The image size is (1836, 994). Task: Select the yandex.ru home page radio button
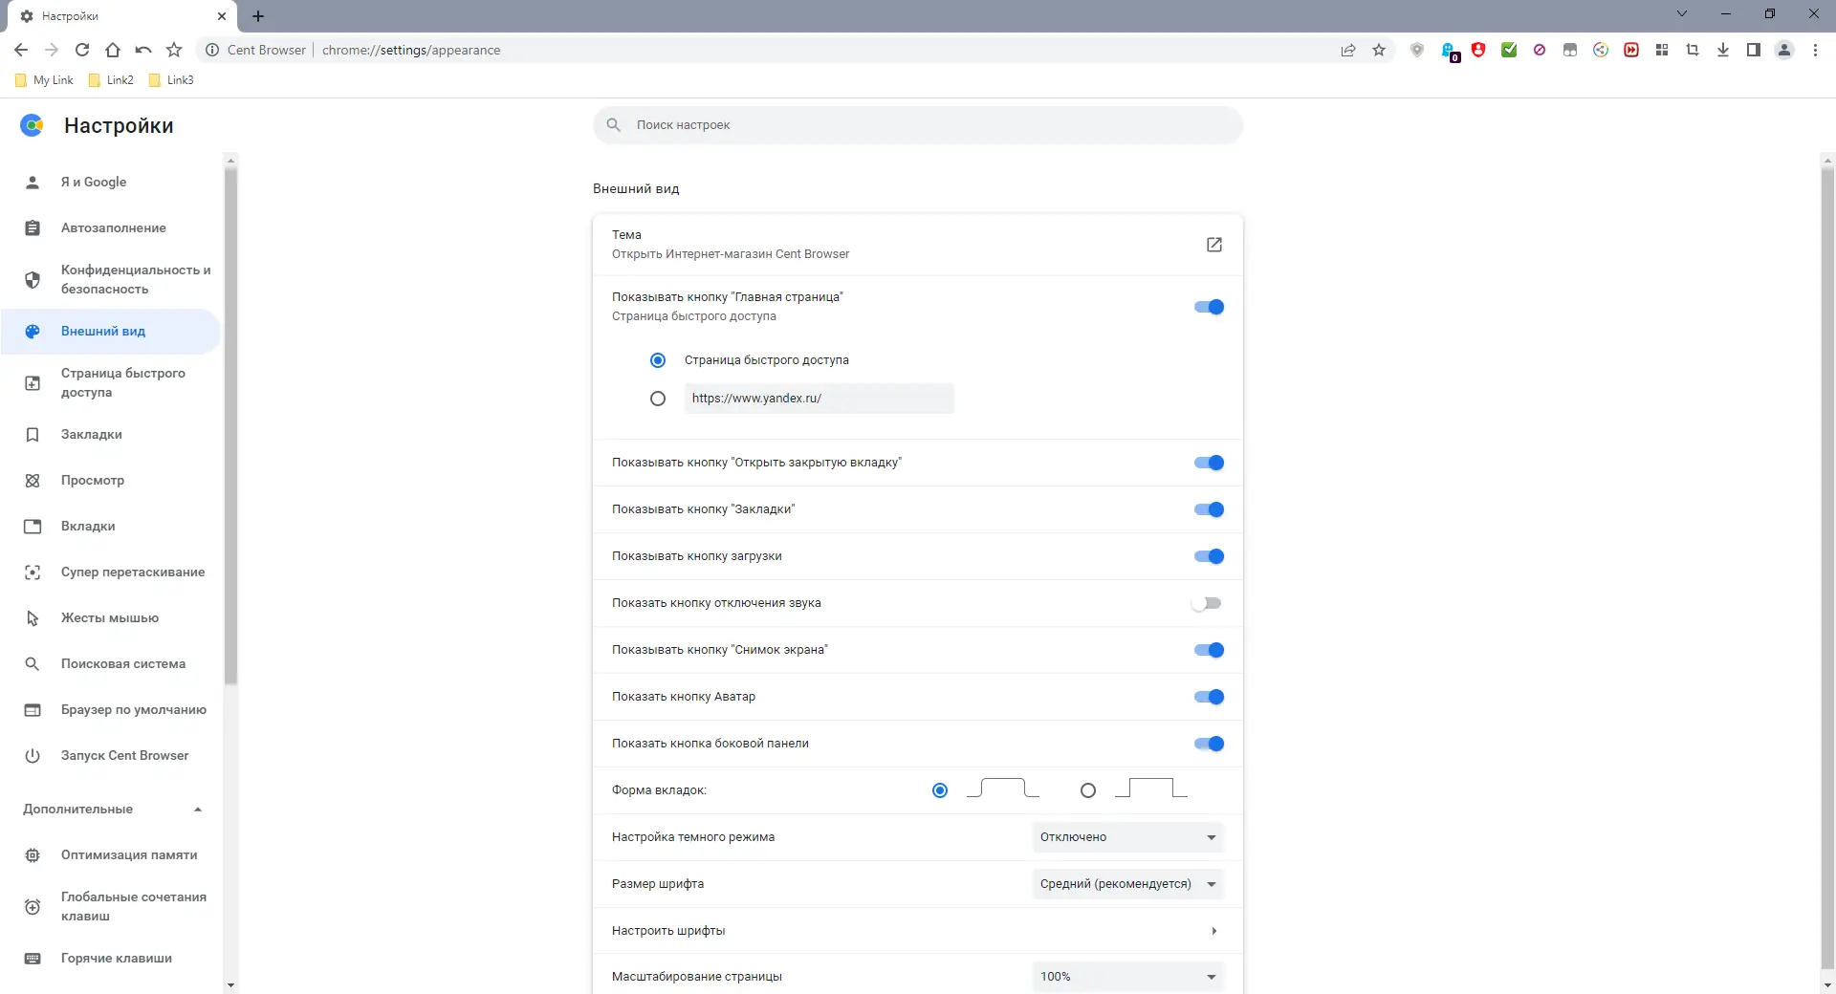[658, 399]
